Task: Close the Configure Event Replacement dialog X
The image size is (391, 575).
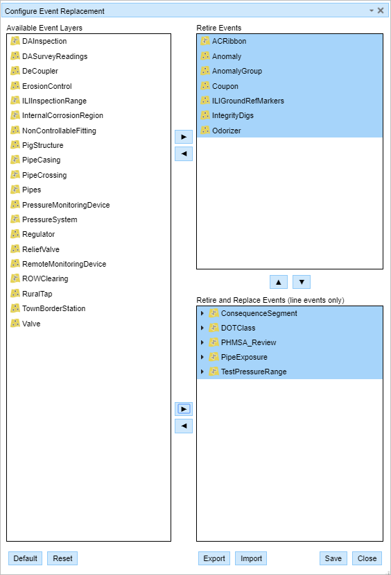Action: pos(381,10)
